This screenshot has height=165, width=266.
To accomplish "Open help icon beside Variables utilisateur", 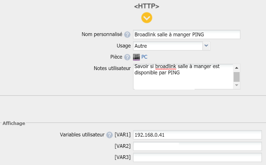I will point(109,135).
